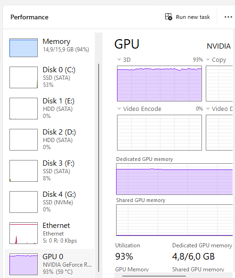Screen dimensions: 235x278
Task: Open the Disk 4 (G:) NVMe entry
Action: point(50,202)
